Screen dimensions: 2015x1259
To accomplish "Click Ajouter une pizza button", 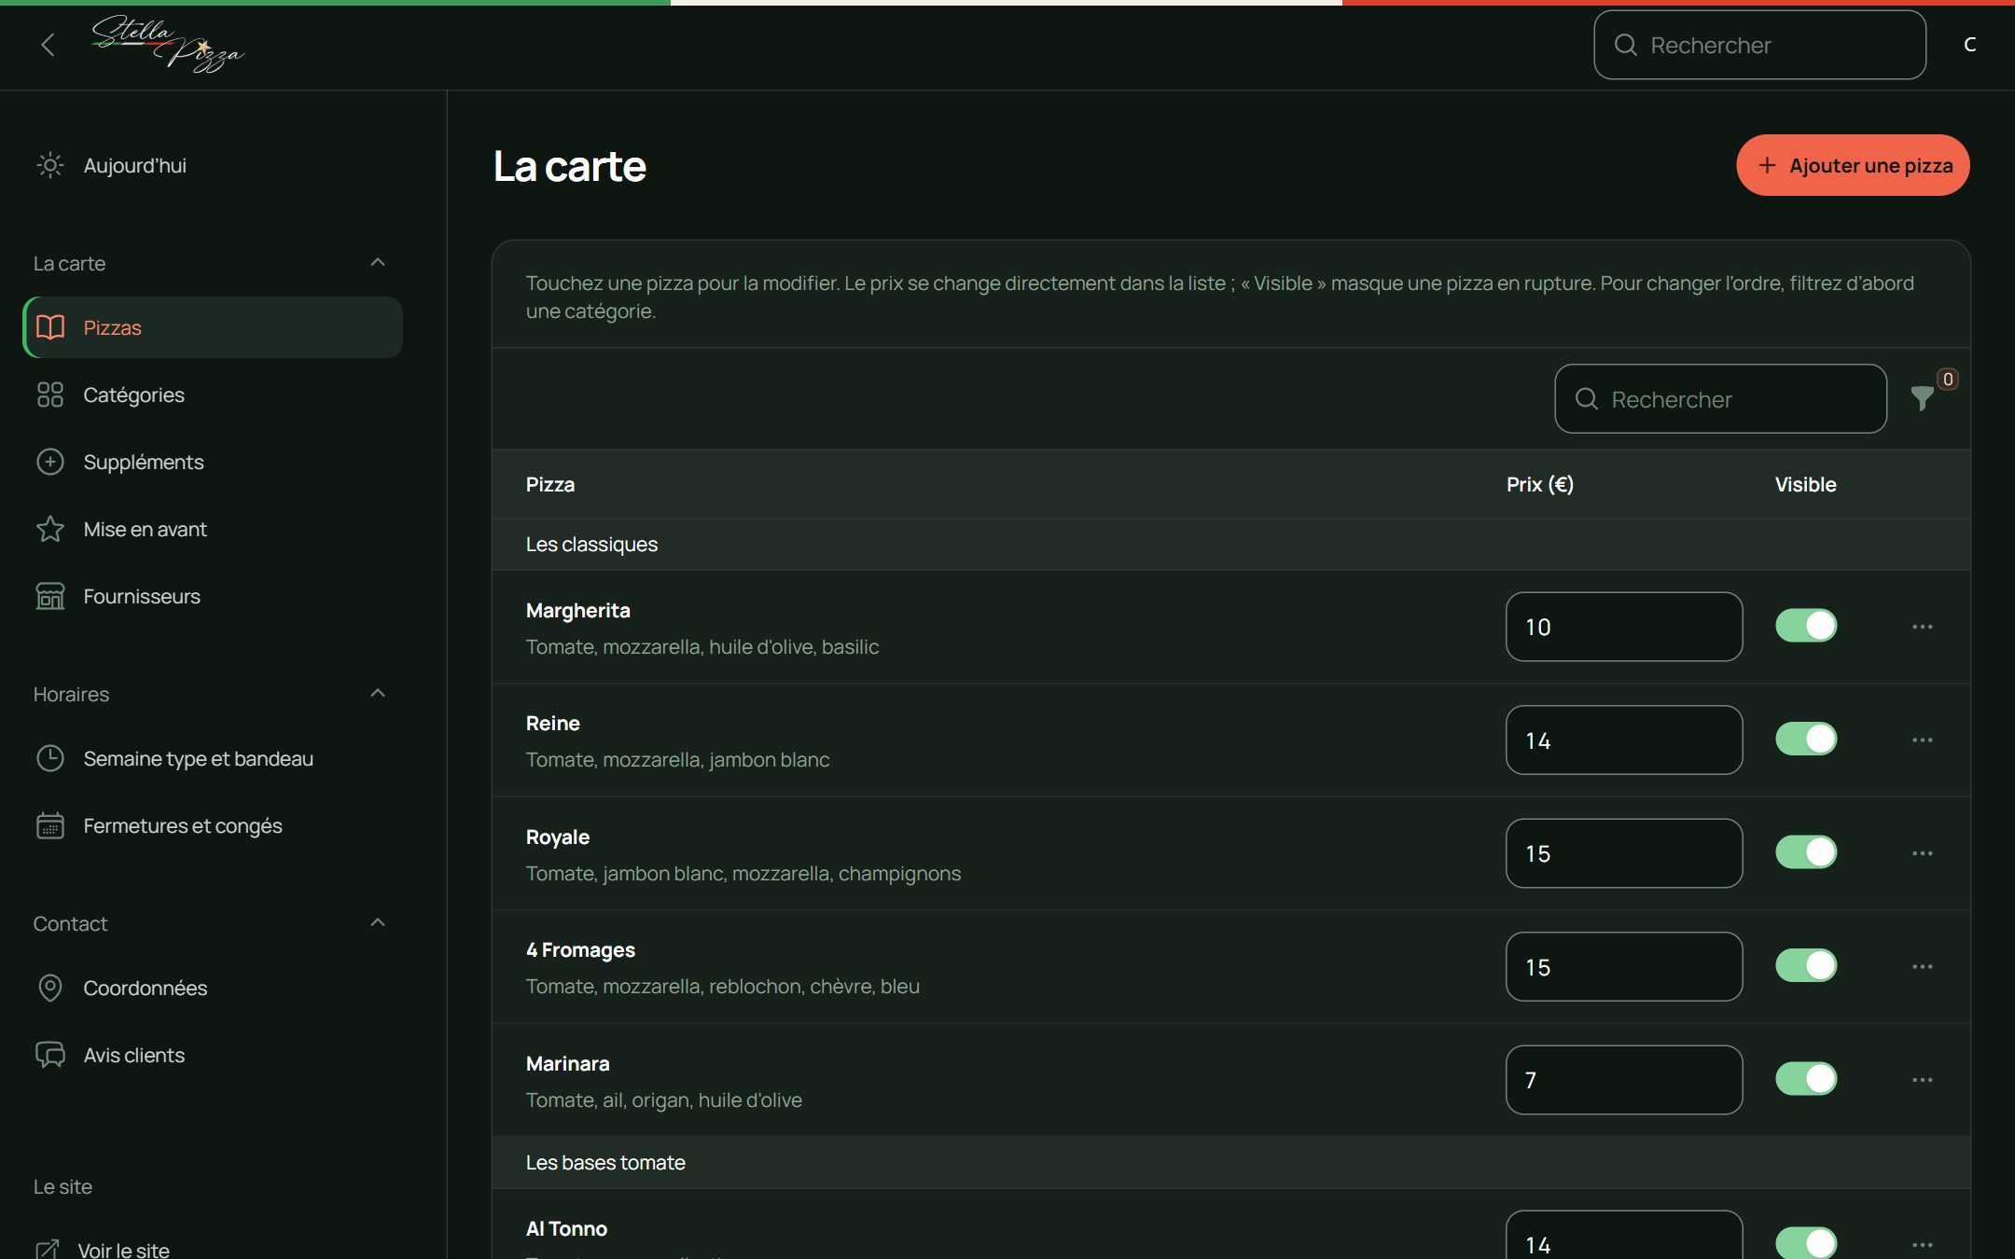I will click(x=1853, y=165).
